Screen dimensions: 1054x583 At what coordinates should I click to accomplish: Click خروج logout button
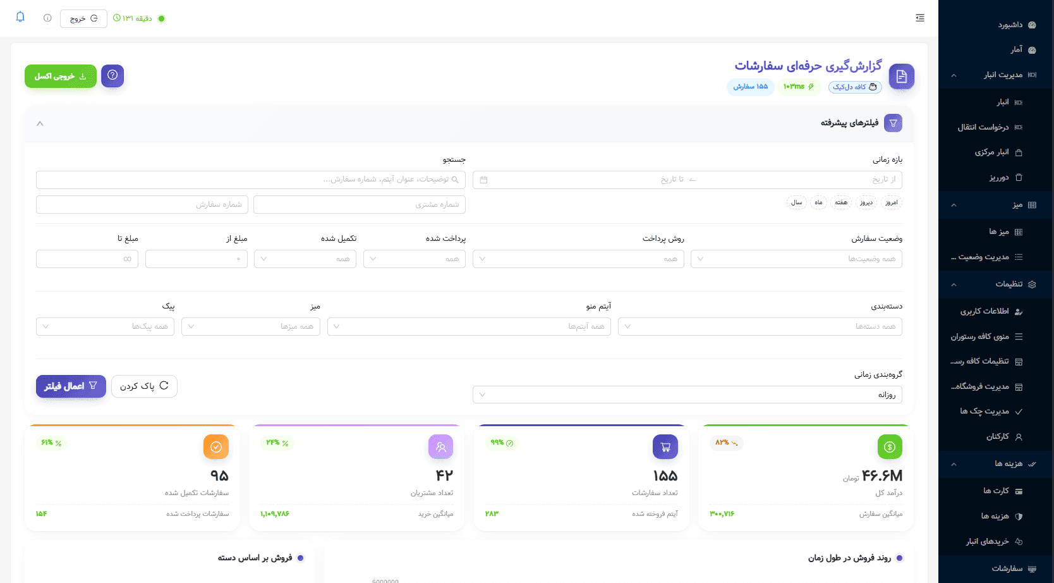(x=83, y=18)
